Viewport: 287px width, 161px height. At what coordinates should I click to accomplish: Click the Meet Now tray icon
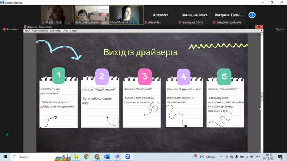point(226,157)
